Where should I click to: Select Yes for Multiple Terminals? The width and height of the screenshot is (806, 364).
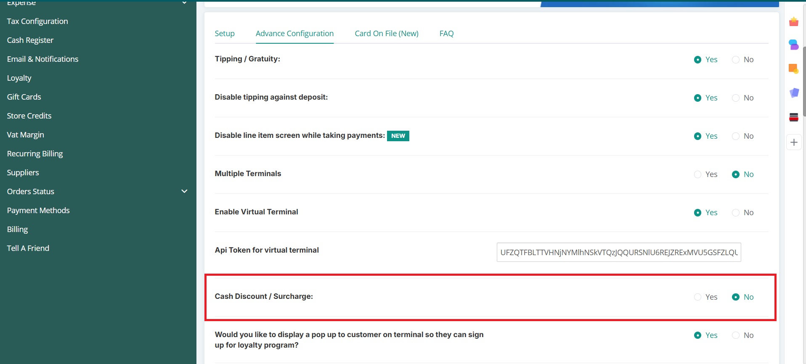click(x=697, y=174)
